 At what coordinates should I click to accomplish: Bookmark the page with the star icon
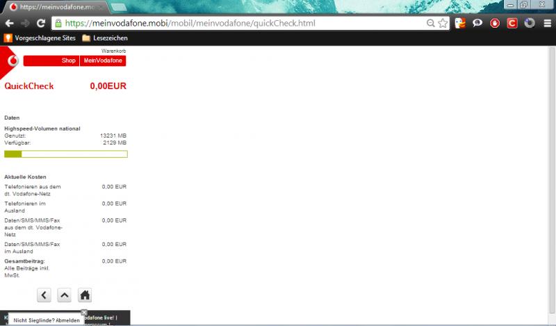(x=443, y=24)
